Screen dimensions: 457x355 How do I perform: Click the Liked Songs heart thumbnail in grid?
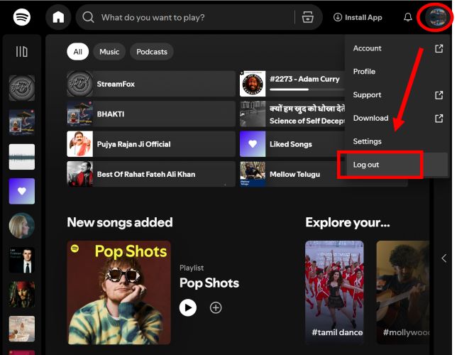tap(253, 144)
